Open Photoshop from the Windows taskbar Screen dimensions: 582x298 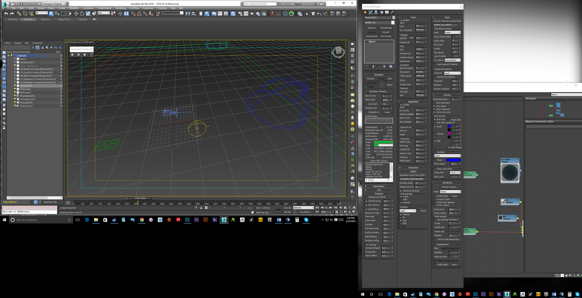point(187,220)
